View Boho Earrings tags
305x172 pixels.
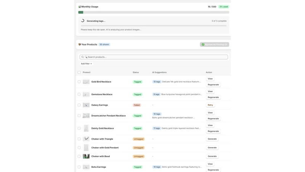coord(210,164)
